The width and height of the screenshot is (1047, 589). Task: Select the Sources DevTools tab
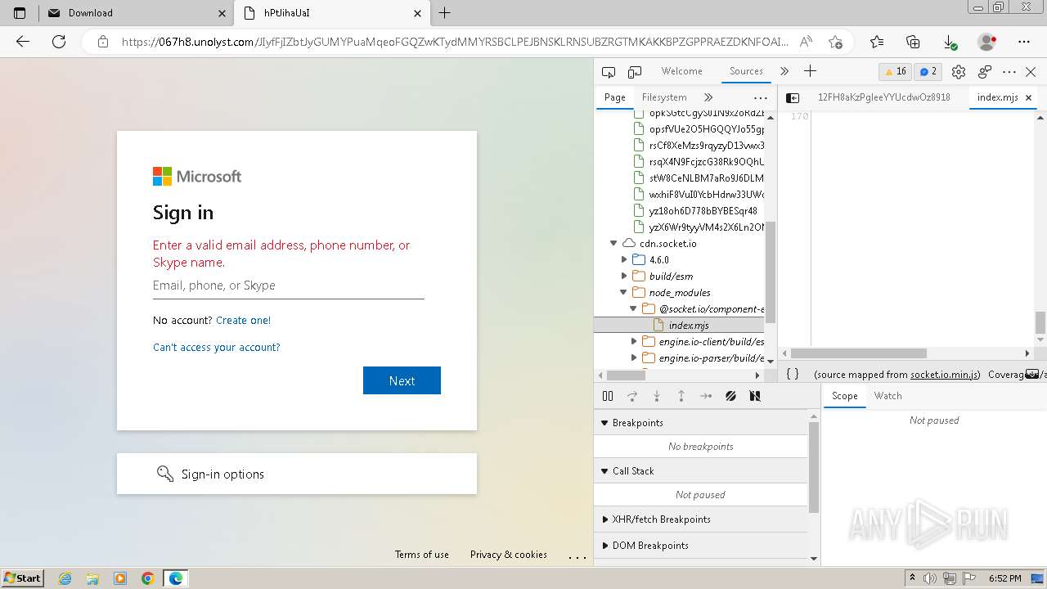746,71
